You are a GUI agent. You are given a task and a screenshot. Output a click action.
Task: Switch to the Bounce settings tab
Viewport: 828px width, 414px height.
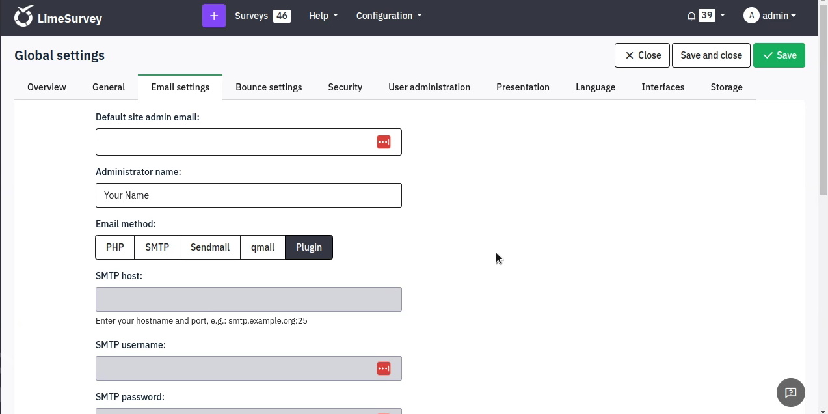269,87
